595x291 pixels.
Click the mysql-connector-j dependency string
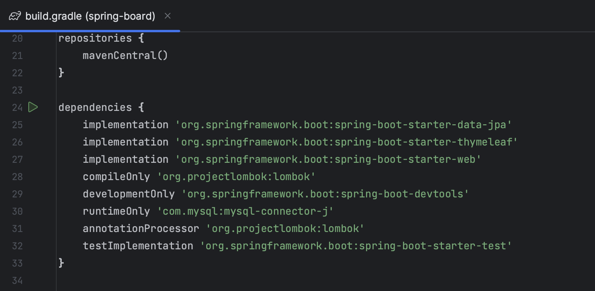pyautogui.click(x=245, y=211)
